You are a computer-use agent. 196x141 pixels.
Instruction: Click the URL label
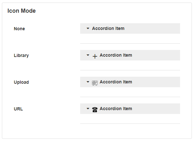coord(18,109)
